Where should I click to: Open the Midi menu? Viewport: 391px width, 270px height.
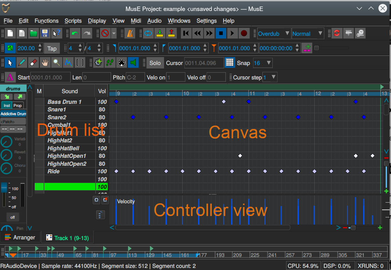[x=136, y=21]
